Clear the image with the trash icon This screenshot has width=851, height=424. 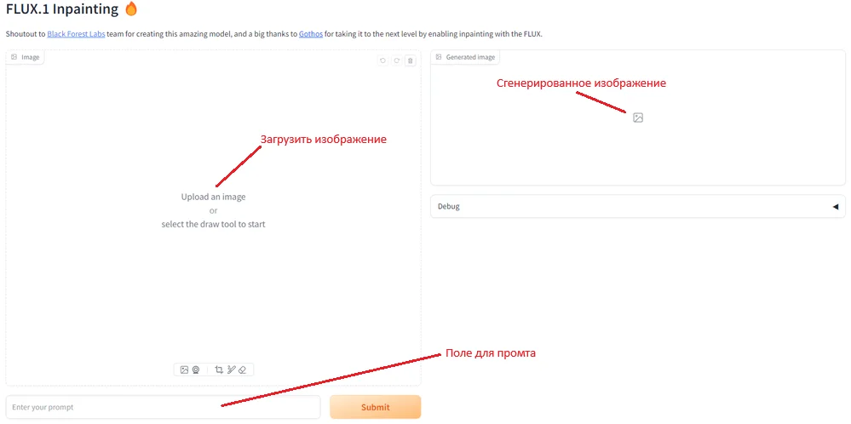coord(410,60)
